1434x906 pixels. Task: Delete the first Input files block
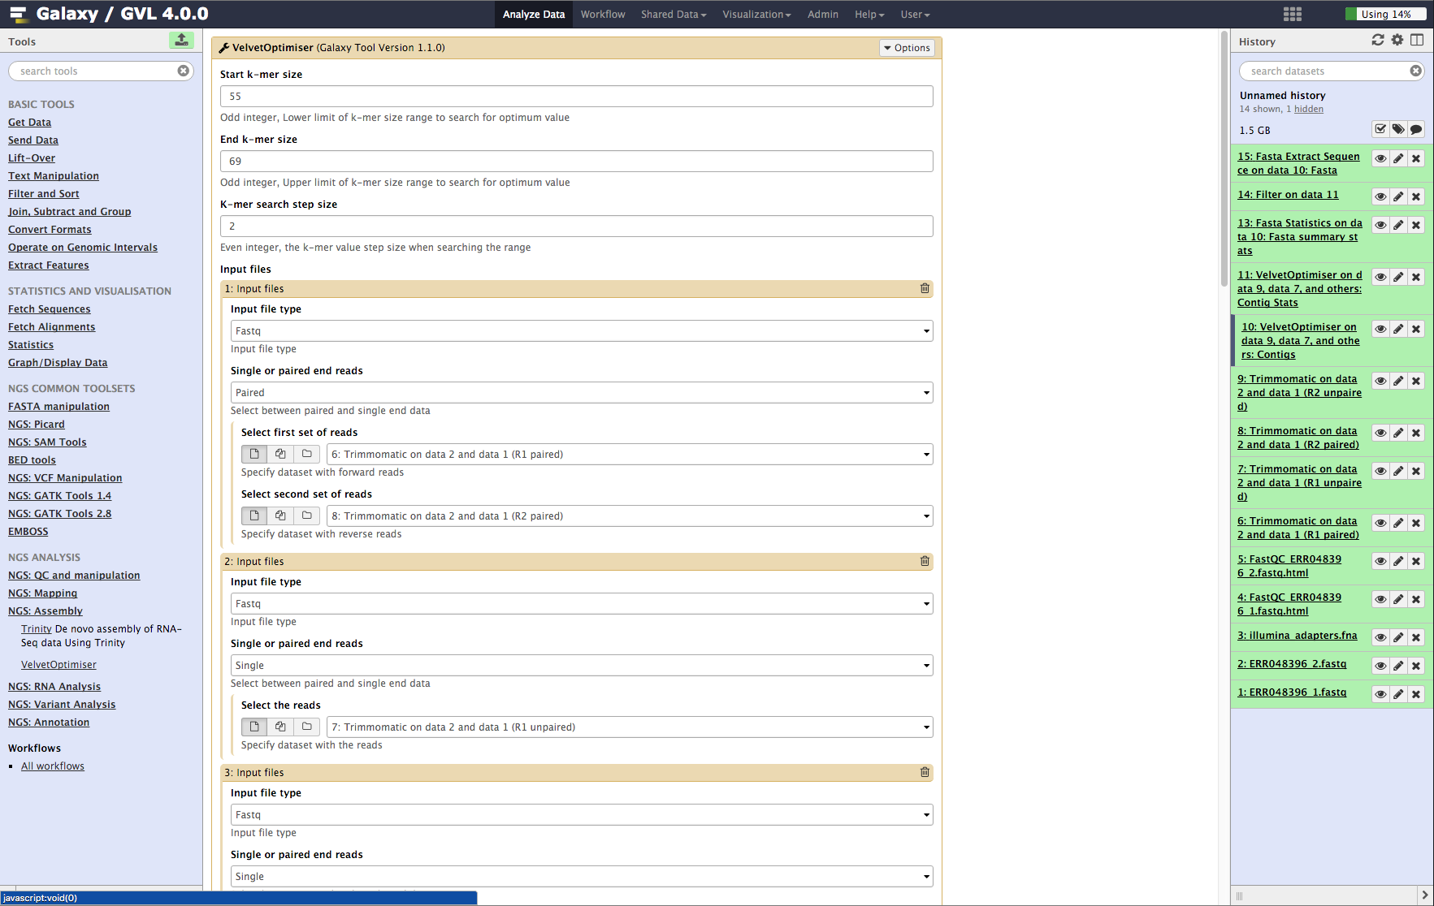pyautogui.click(x=924, y=288)
